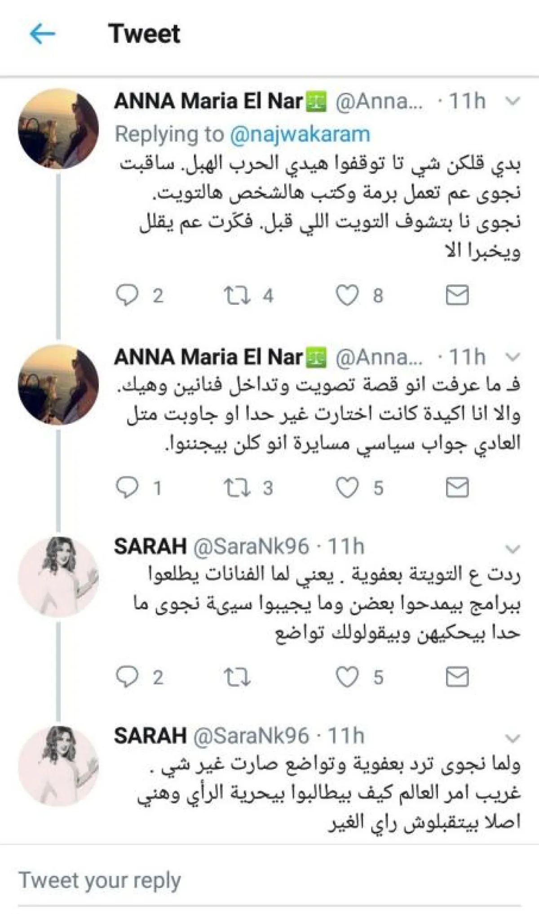Share first SARAH tweet via message

coord(457,678)
